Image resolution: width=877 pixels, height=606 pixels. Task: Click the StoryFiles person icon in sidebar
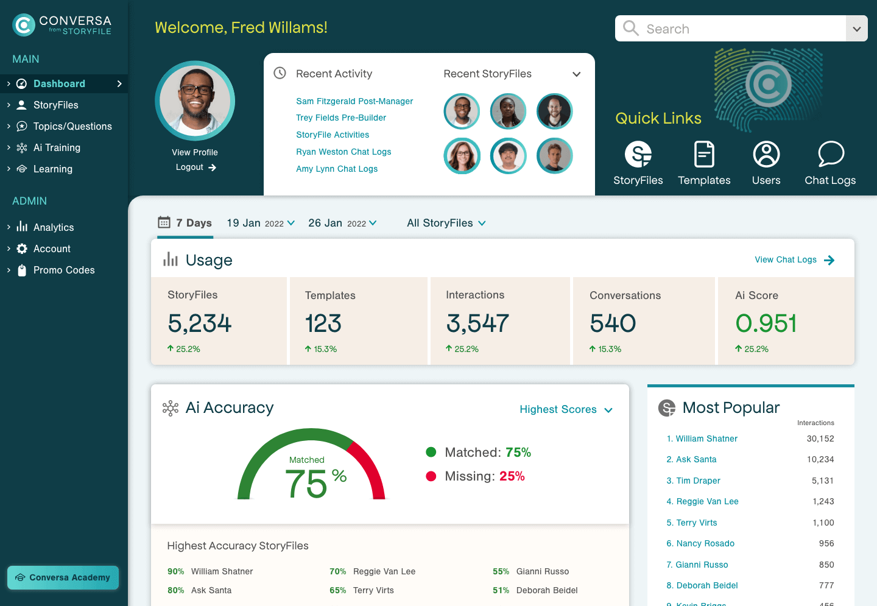pos(21,105)
